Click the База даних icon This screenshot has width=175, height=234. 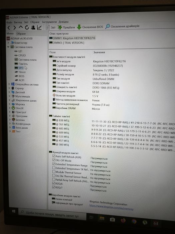pos(14,128)
